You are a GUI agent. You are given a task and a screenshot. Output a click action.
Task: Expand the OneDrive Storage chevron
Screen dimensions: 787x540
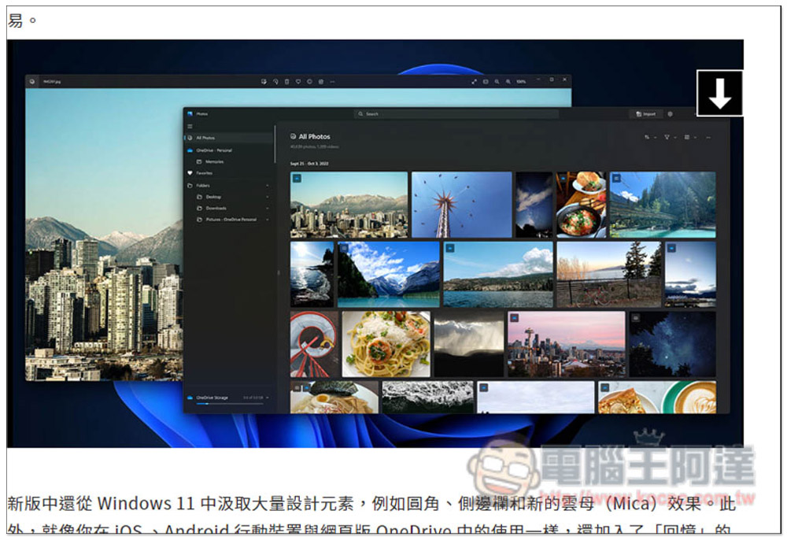click(x=268, y=398)
